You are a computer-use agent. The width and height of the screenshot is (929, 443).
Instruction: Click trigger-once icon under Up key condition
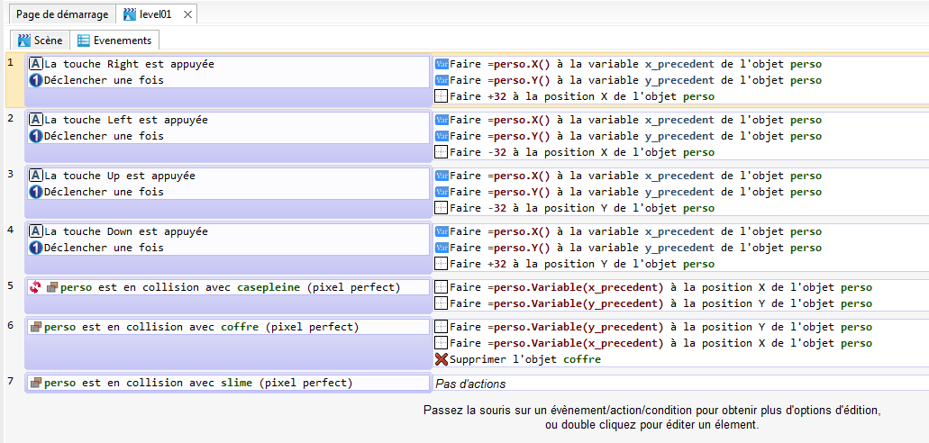point(35,191)
